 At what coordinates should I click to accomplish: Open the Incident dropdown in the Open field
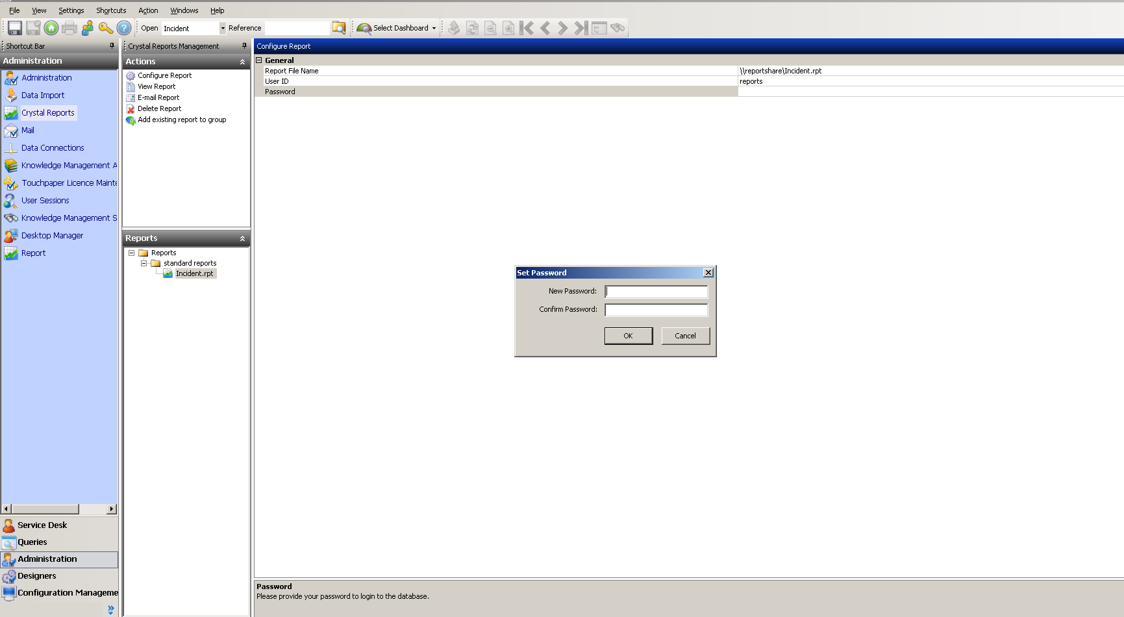[x=222, y=28]
